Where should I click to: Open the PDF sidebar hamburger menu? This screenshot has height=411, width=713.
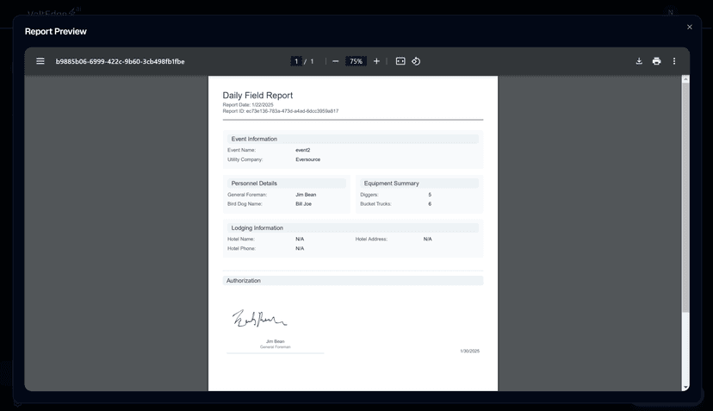tap(40, 61)
